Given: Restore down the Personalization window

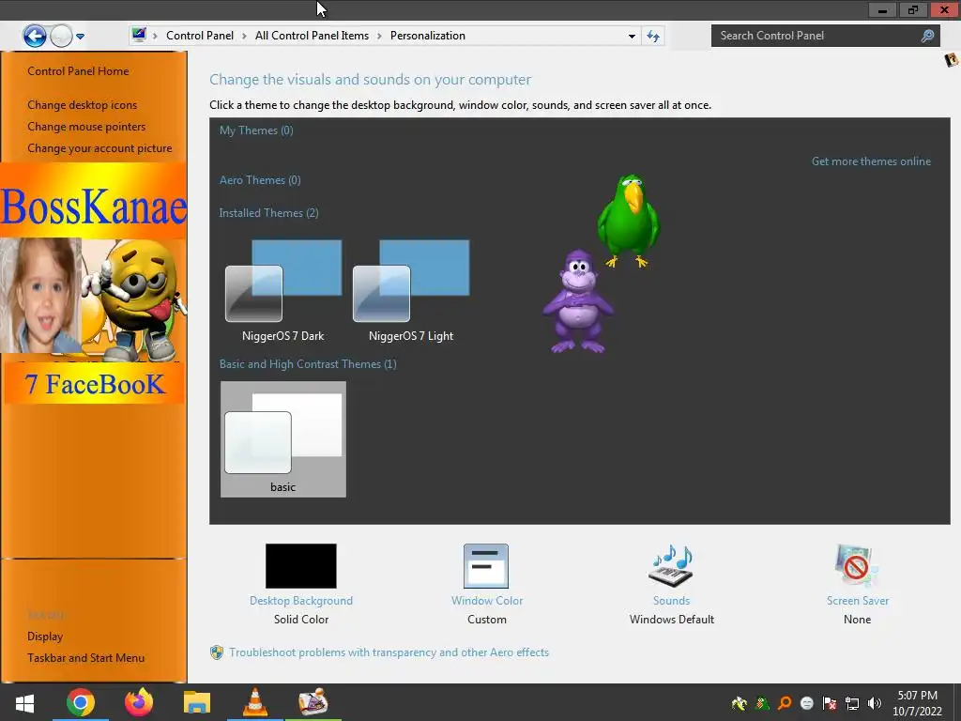Looking at the screenshot, I should click(x=913, y=9).
